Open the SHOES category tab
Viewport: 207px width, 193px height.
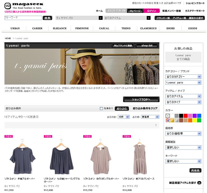tap(170, 28)
